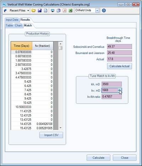Viewport: 142px width, 166px height.
Task: Switch to the Input Data tab
Action: [12, 20]
